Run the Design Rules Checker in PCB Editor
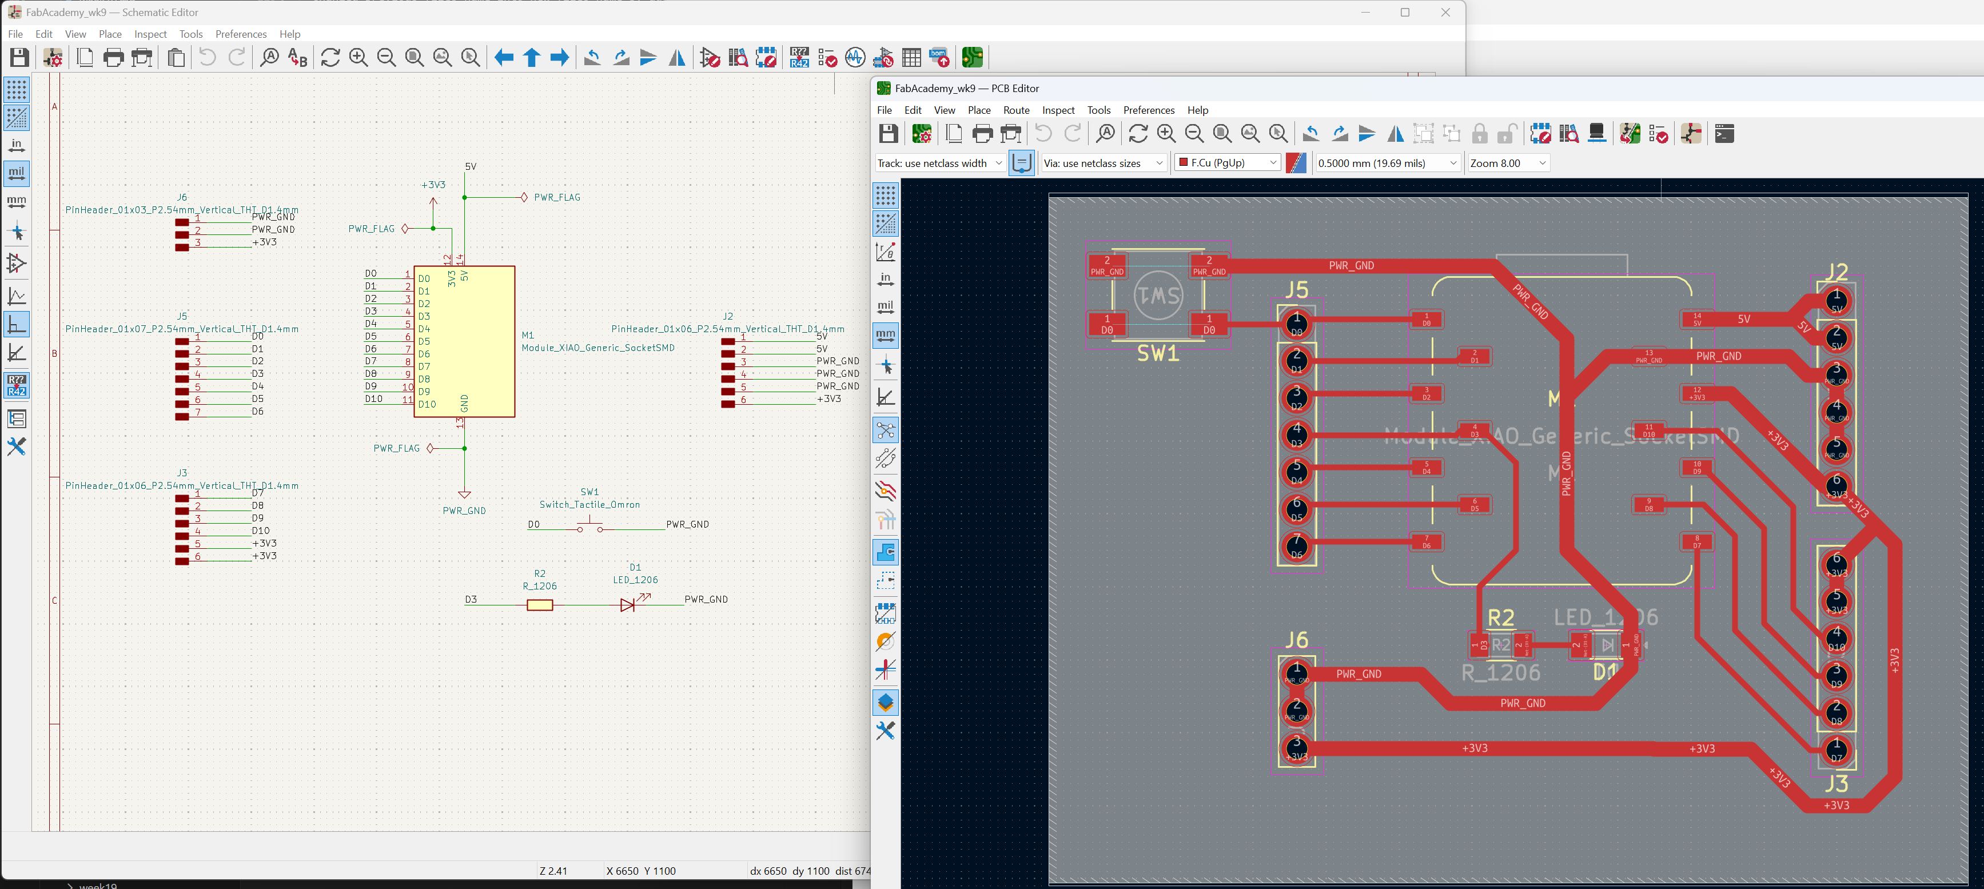 coord(1659,134)
